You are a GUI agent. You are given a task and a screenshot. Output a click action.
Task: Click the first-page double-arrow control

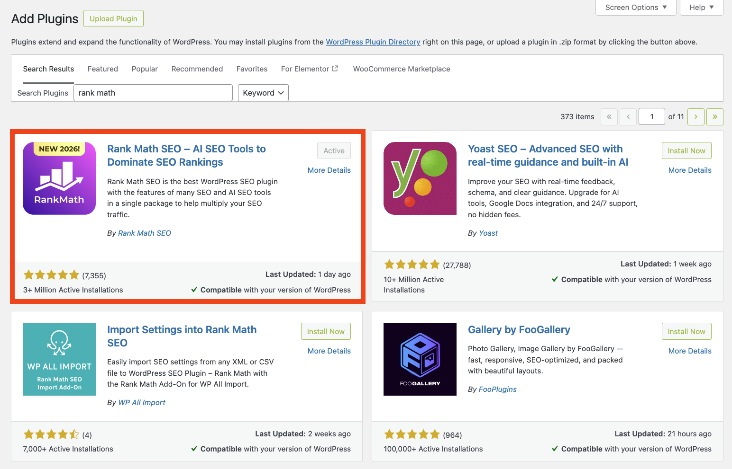[609, 116]
